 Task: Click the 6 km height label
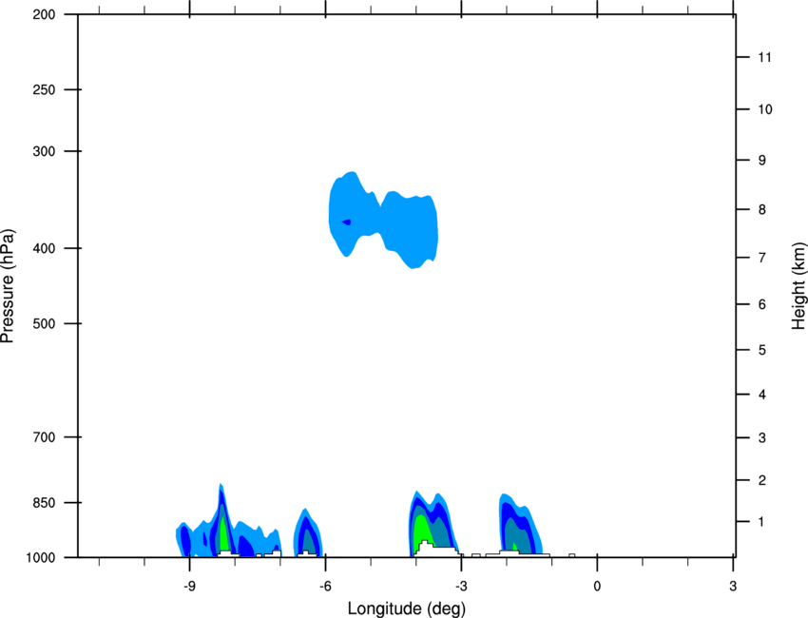(x=762, y=304)
